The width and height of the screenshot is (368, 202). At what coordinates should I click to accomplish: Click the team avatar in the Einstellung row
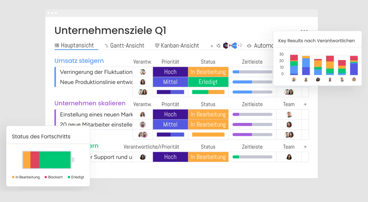click(289, 114)
